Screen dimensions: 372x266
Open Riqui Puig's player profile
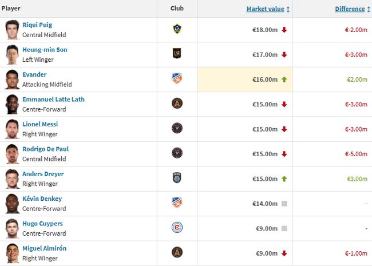click(x=38, y=25)
